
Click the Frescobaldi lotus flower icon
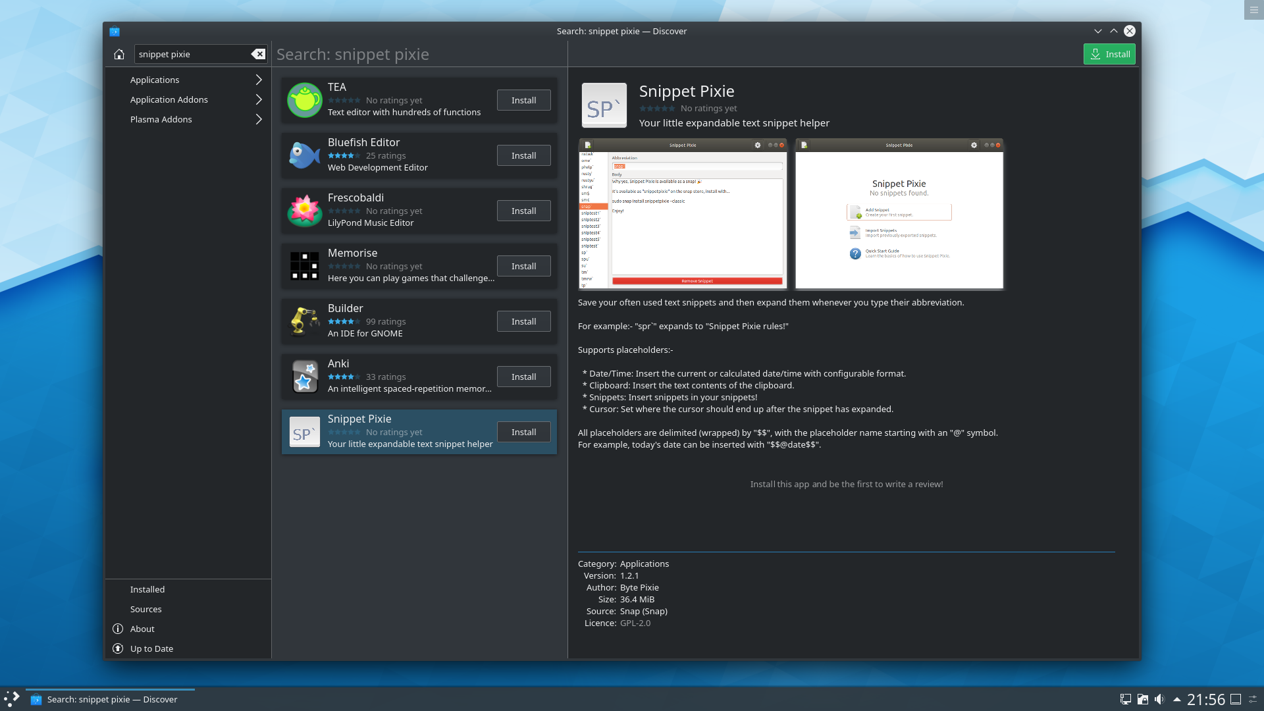305,211
